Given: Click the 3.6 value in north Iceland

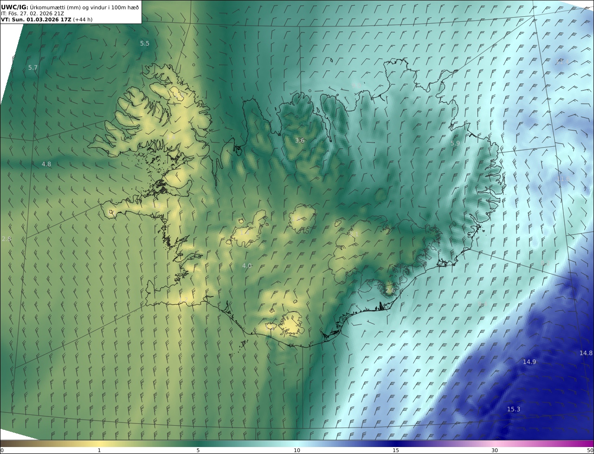Looking at the screenshot, I should pos(300,141).
